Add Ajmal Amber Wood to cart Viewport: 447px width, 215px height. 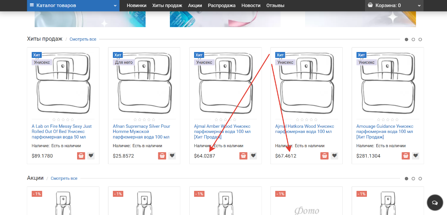tap(243, 156)
